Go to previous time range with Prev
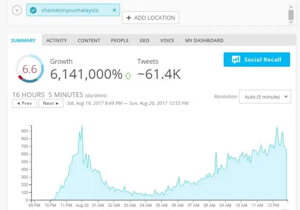300x210 pixels. coord(24,103)
